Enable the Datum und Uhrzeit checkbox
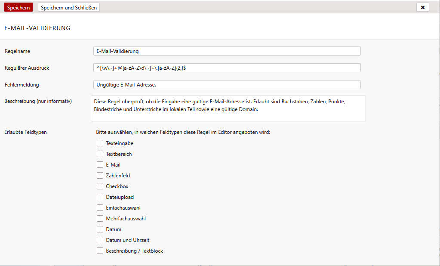This screenshot has height=266, width=440. (x=100, y=240)
